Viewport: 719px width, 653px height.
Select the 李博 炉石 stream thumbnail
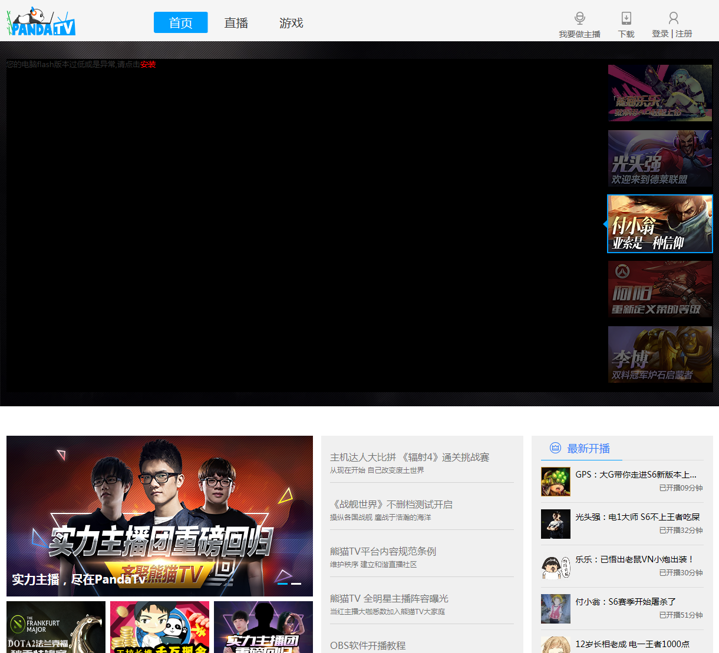click(660, 354)
